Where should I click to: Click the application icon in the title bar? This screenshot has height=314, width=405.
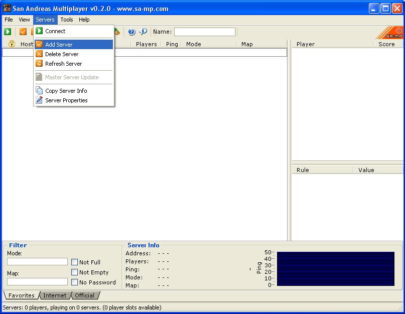7,8
